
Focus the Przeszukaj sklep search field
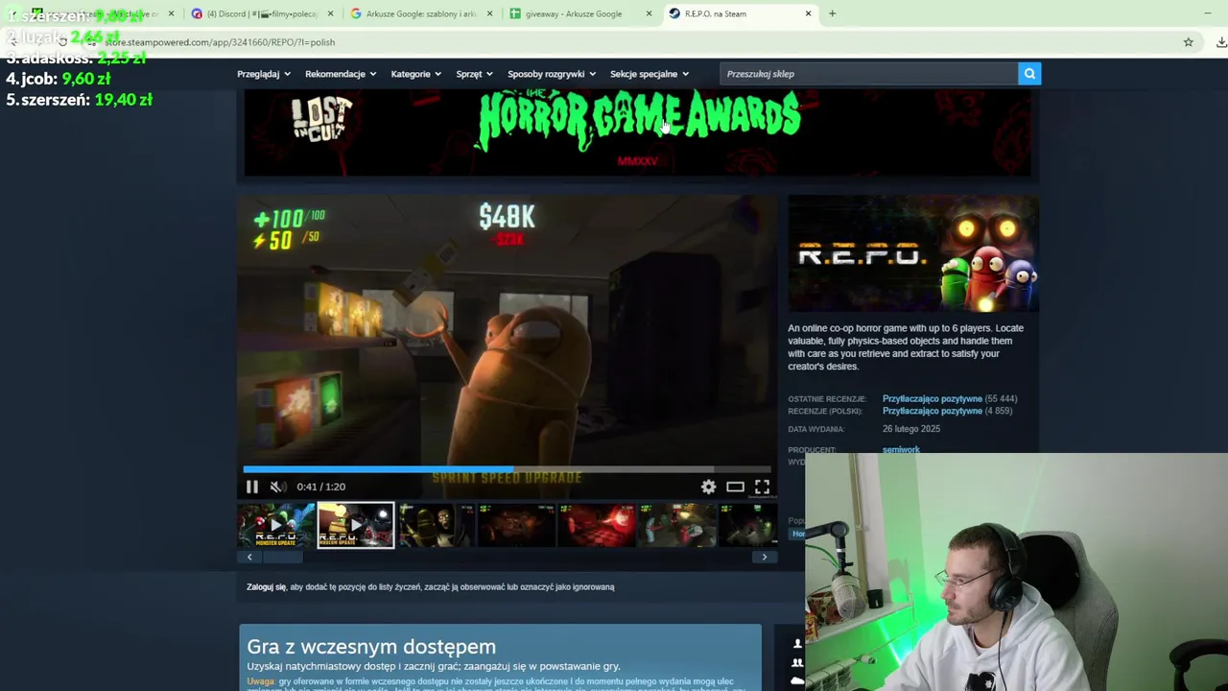pyautogui.click(x=868, y=74)
